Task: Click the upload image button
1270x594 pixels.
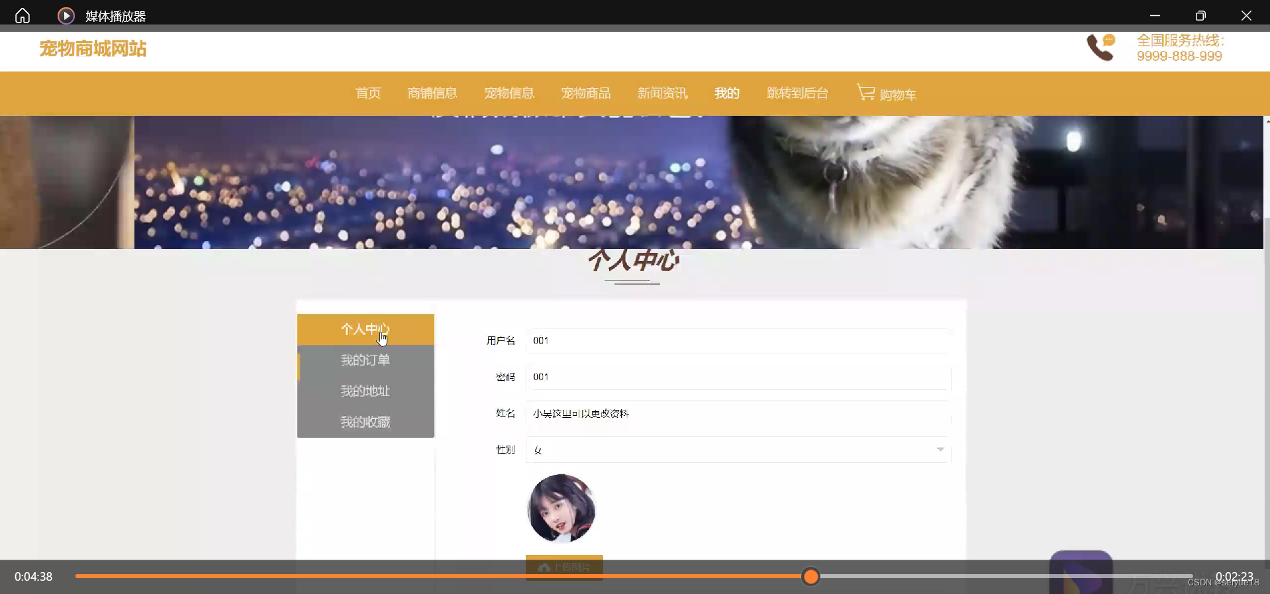Action: click(x=564, y=567)
